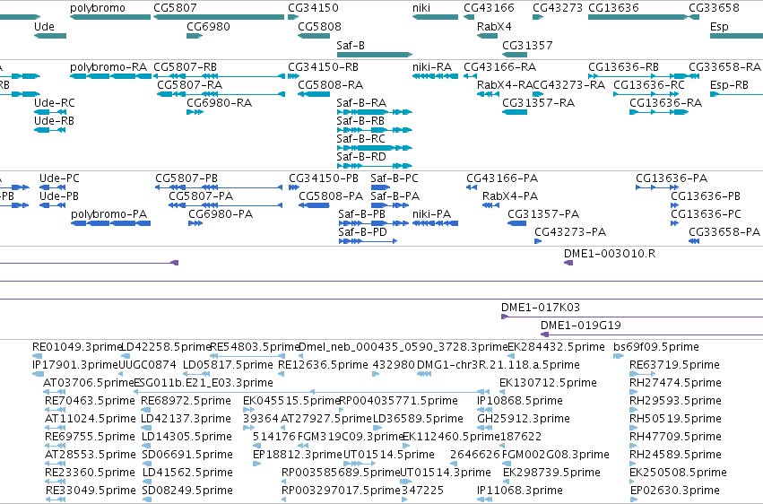Click the 'CG6980' gene label
The height and width of the screenshot is (504, 763).
[208, 26]
